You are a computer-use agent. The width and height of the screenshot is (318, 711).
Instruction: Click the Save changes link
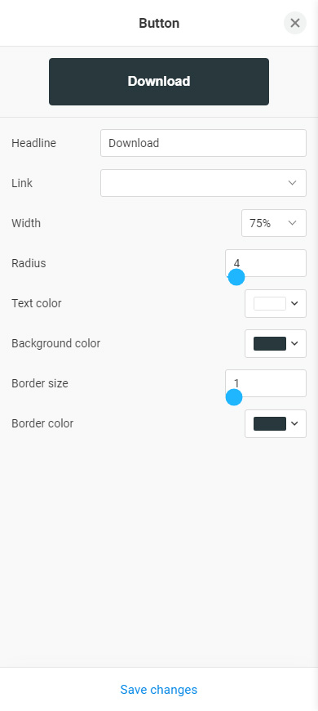[159, 690]
